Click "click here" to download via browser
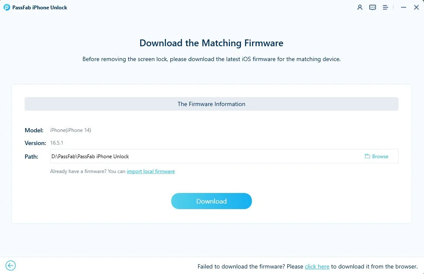This screenshot has width=424, height=274. point(317,266)
